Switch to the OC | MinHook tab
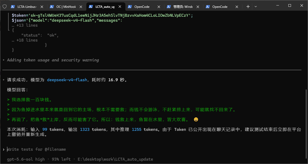Viewport: 308px width, 164px height. 66,7
